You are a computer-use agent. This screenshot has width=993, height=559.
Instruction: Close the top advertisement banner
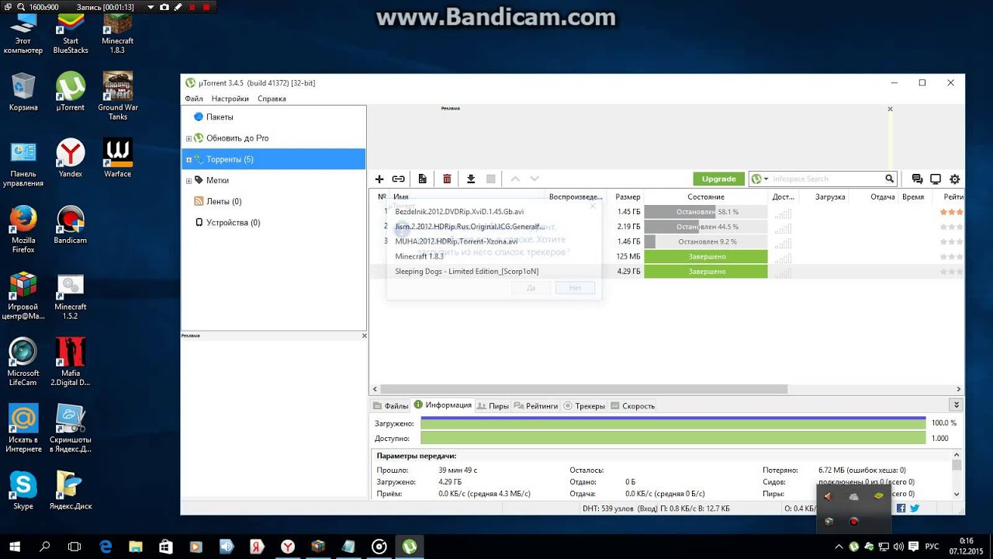890,109
